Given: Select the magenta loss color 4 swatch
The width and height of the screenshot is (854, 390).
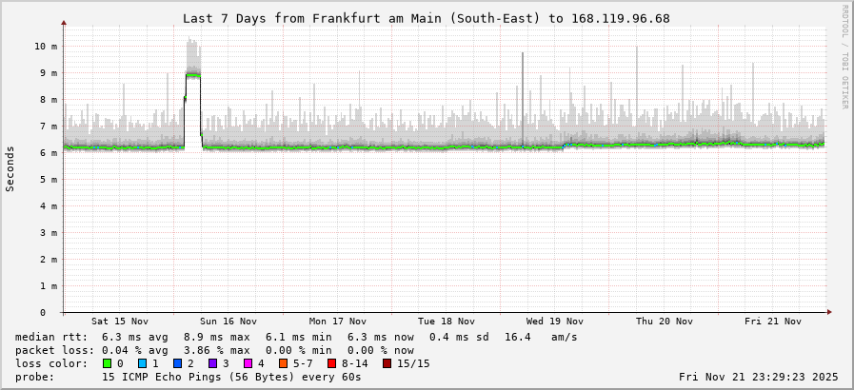Looking at the screenshot, I should coord(248,363).
